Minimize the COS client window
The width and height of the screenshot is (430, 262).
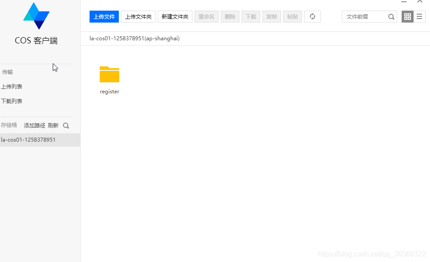[404, 2]
